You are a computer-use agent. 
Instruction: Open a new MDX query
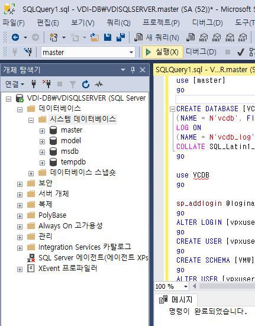pyautogui.click(x=204, y=37)
